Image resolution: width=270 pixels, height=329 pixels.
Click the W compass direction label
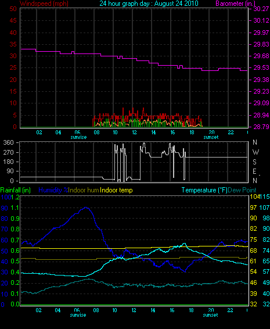click(x=255, y=152)
